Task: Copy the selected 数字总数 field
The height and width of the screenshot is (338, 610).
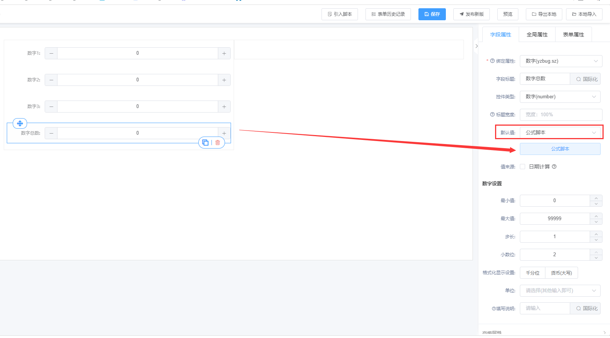Action: 205,143
